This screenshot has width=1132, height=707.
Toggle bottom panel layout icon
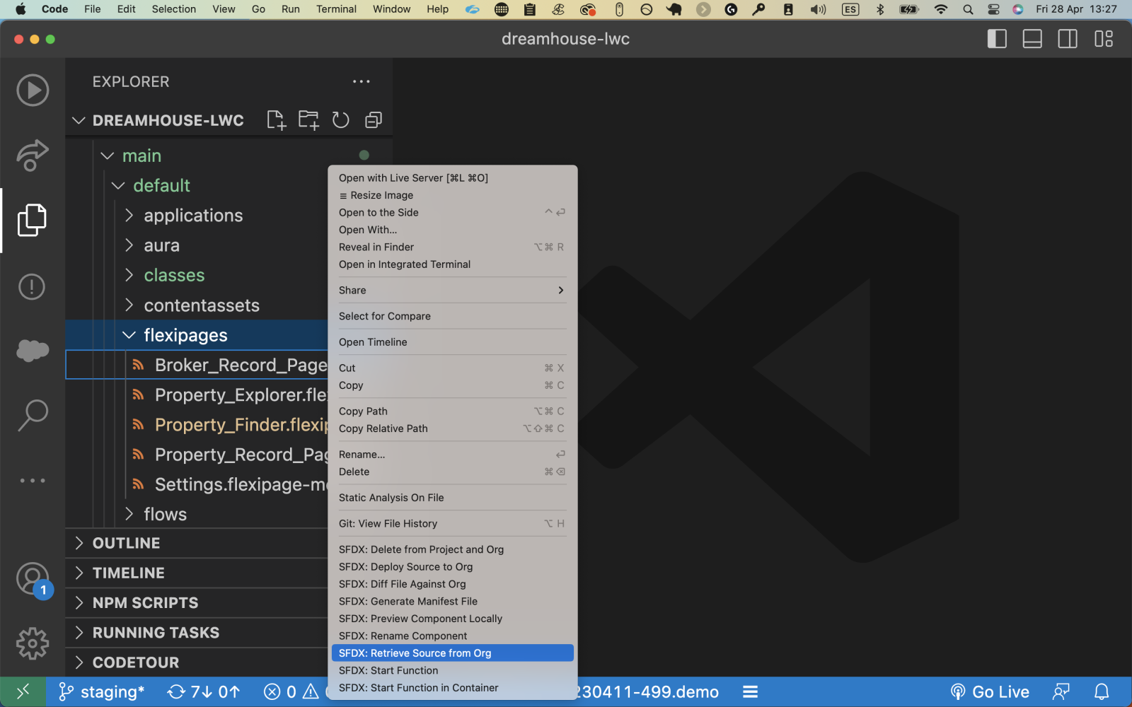click(x=1032, y=39)
